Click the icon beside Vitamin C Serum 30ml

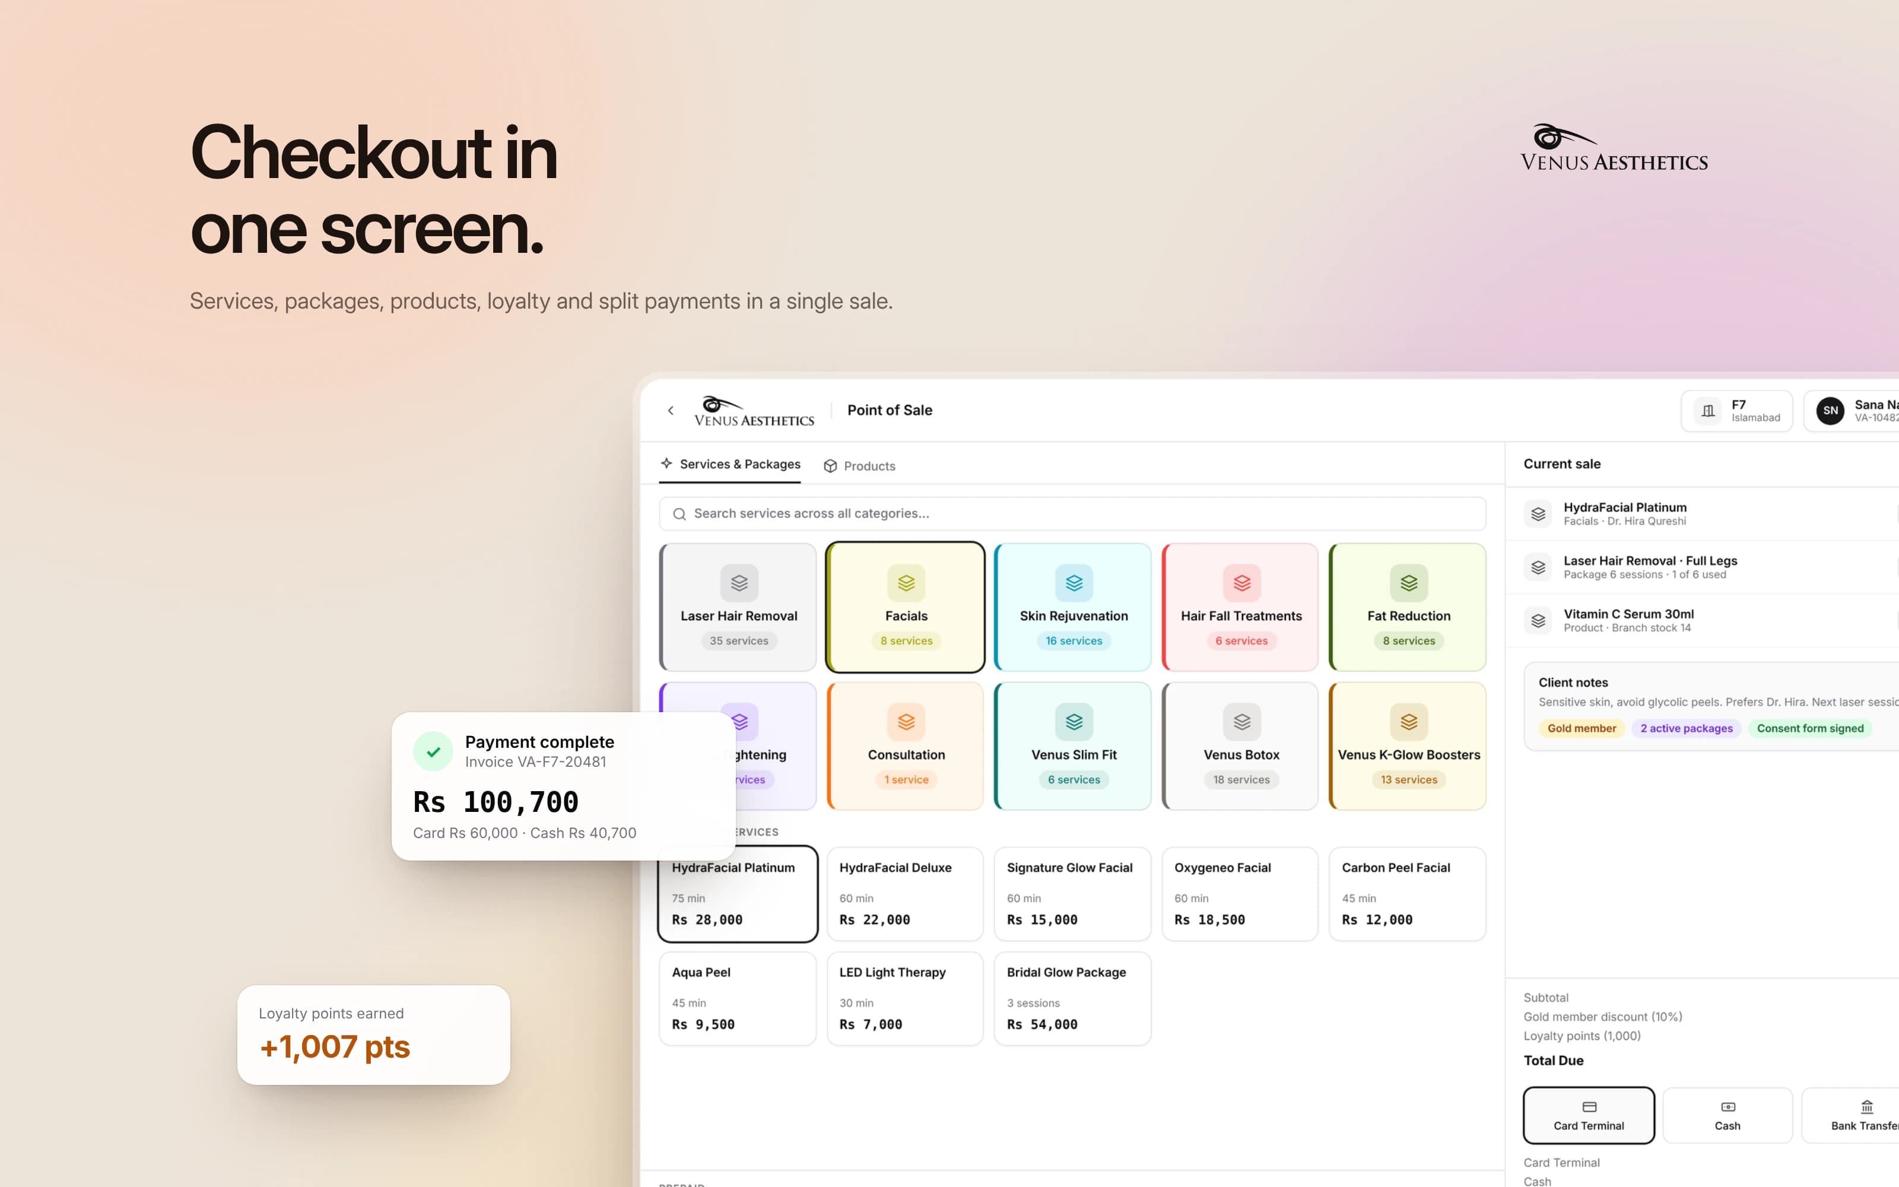pyautogui.click(x=1538, y=620)
